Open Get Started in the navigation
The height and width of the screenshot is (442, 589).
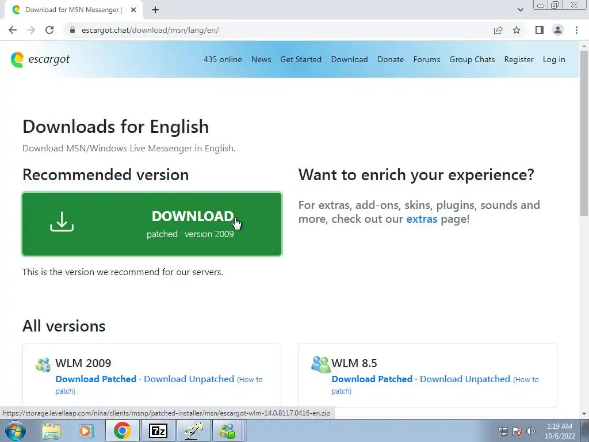coord(301,59)
